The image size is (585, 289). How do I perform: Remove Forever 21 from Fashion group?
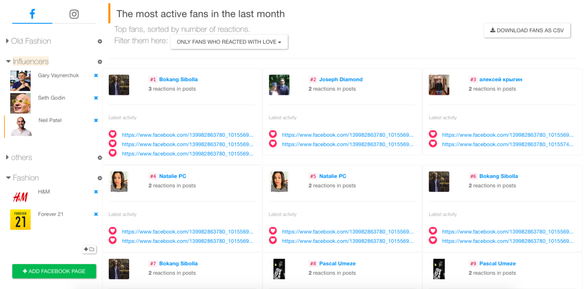click(x=96, y=214)
